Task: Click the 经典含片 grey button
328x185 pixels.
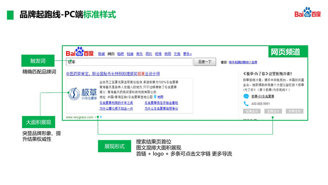Action: 252,111
